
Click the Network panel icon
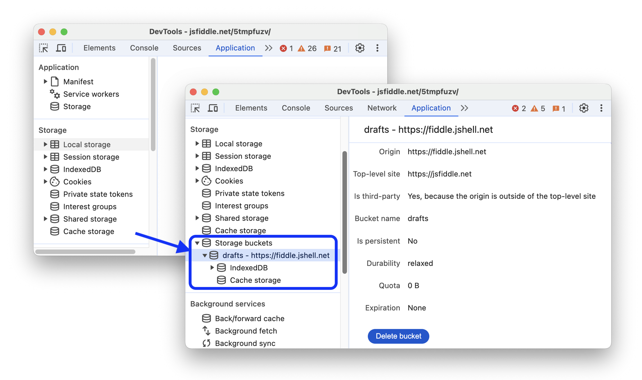382,108
